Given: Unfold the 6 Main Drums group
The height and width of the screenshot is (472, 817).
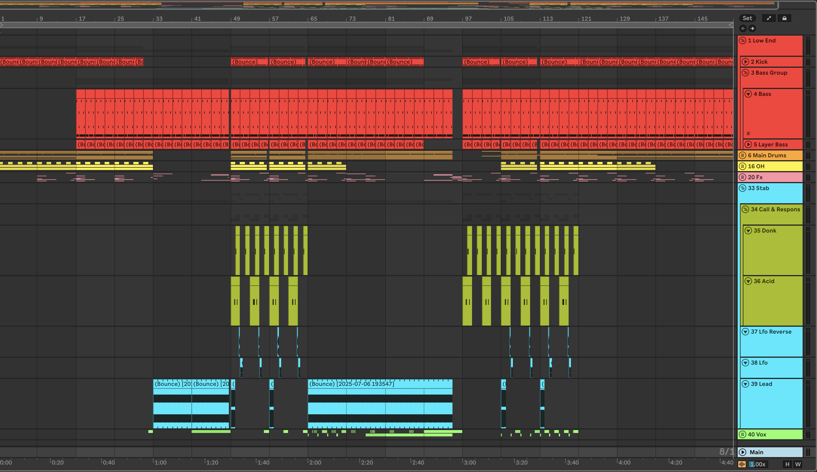Looking at the screenshot, I should (x=743, y=155).
